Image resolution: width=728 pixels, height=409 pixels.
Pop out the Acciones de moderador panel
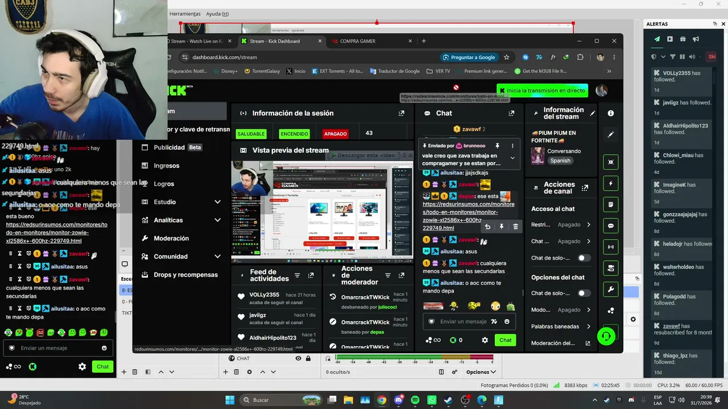click(x=402, y=276)
